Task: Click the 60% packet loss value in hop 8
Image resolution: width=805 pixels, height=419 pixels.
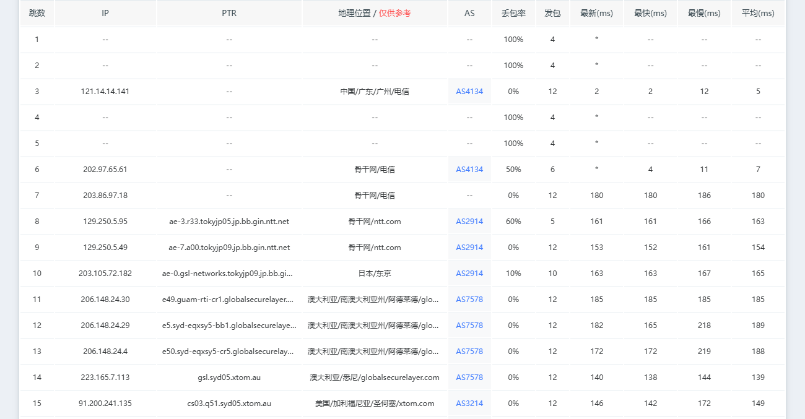Action: (513, 222)
